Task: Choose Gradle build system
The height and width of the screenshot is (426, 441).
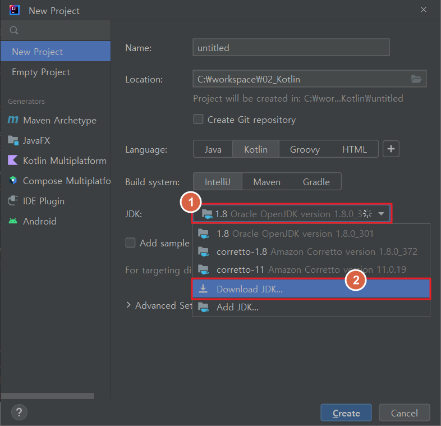Action: coord(316,182)
